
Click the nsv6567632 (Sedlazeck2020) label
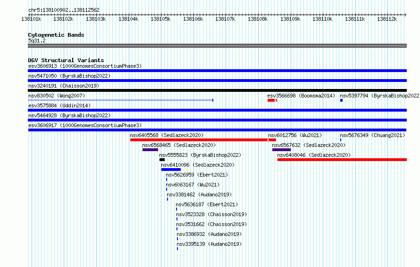(309, 145)
